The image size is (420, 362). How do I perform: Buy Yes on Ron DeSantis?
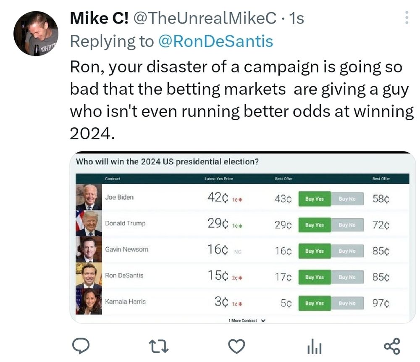coord(315,277)
